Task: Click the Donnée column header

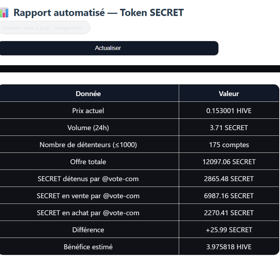Action: coord(88,93)
